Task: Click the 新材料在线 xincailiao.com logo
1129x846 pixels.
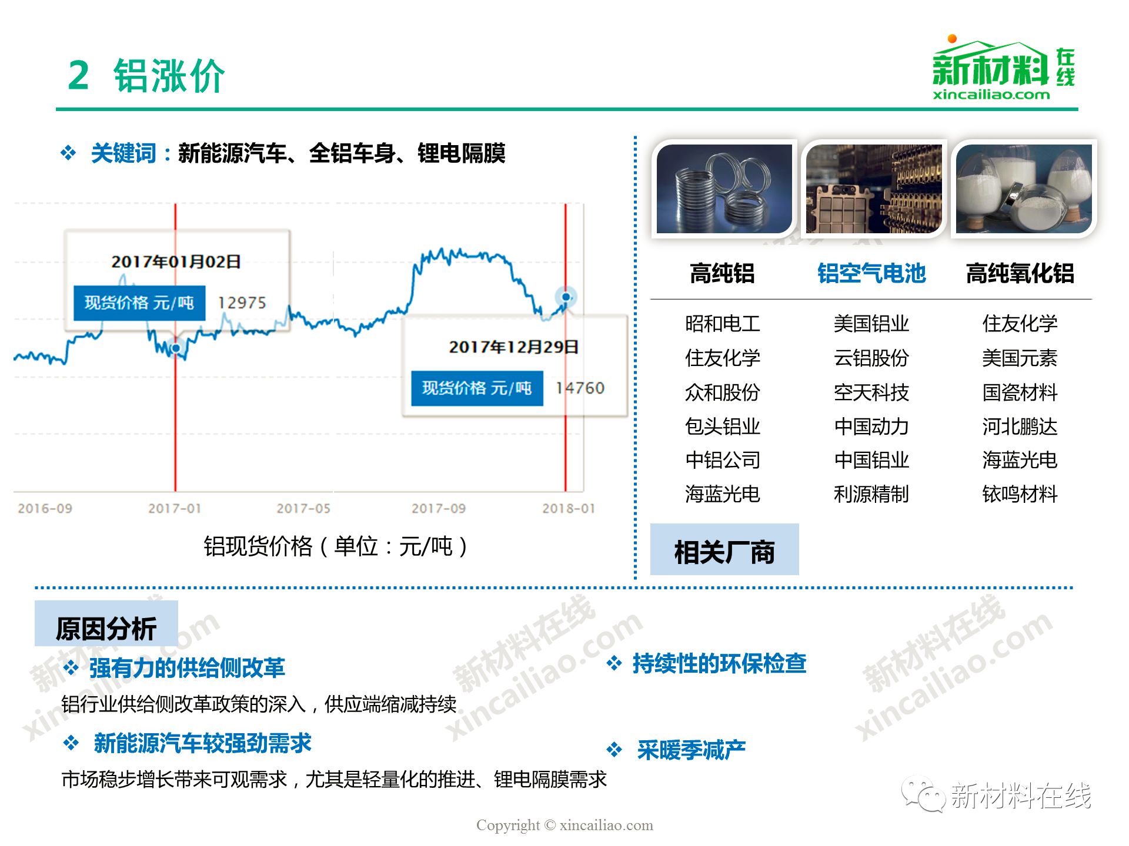Action: pyautogui.click(x=1003, y=68)
